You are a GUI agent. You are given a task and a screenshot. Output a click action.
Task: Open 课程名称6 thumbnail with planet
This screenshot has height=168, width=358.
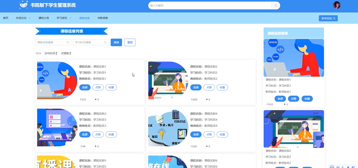coord(168,162)
